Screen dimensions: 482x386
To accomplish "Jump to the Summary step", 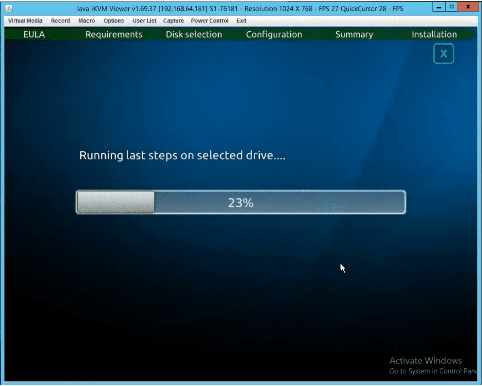I will (354, 35).
